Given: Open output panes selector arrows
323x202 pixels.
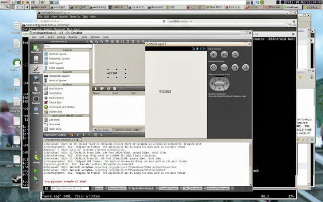Looking at the screenshot, I should click(232, 188).
